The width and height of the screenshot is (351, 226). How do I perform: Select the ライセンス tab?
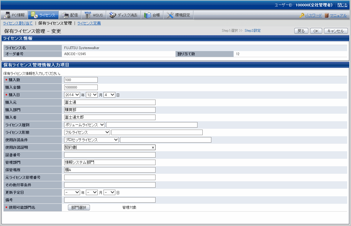click(x=43, y=15)
